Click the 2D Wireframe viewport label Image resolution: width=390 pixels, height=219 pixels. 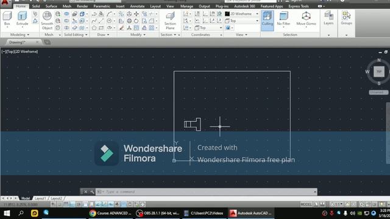[x=26, y=52]
